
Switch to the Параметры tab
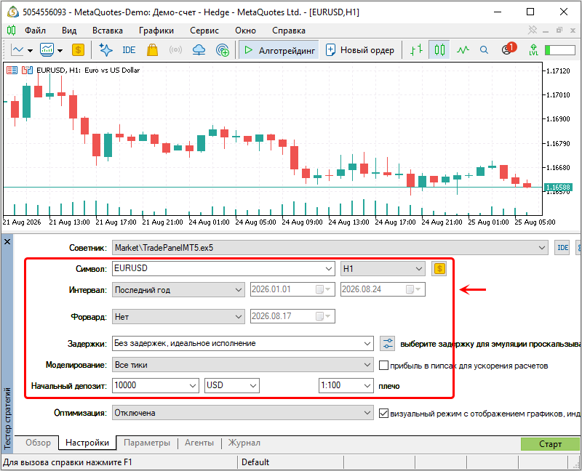(x=147, y=443)
